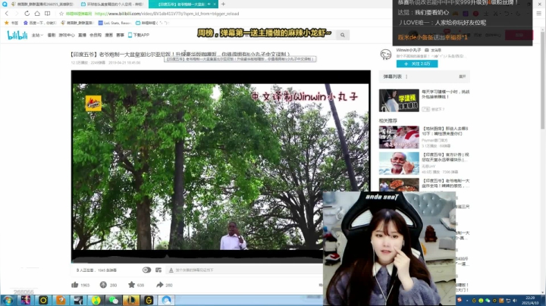This screenshot has width=546, height=306.
Task: Open the Windows Start button
Action: [8, 300]
